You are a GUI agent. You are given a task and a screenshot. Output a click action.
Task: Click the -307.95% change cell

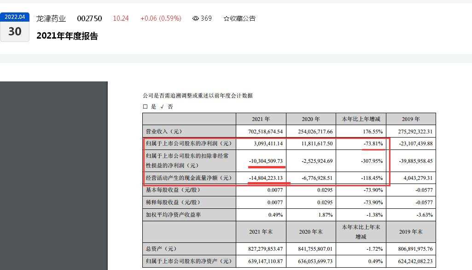(x=372, y=161)
